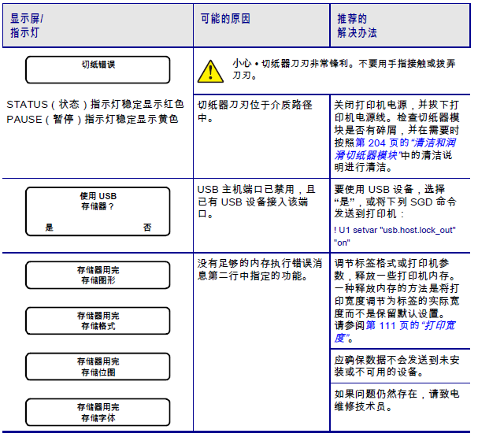Click the 如果问题仍然存在 solution cell
Viewport: 478px width, 437px height.
[x=400, y=407]
